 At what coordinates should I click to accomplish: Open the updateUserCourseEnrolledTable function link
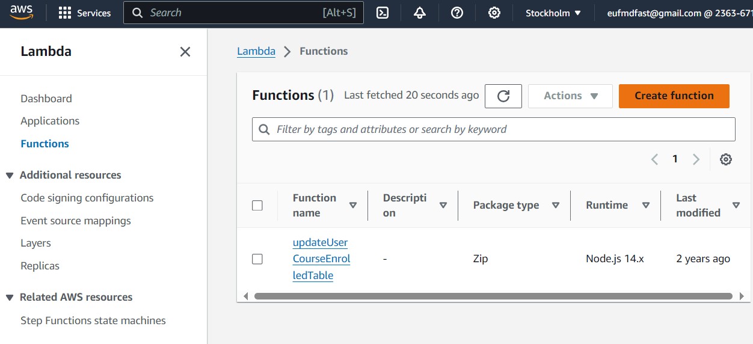[x=321, y=259]
